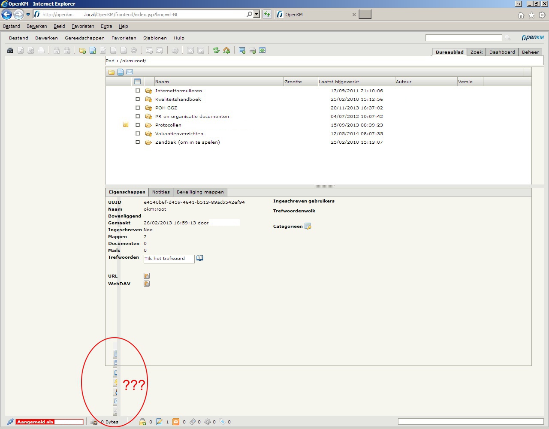This screenshot has height=429, width=549.
Task: Expand the Sjablonen menu
Action: click(x=155, y=38)
